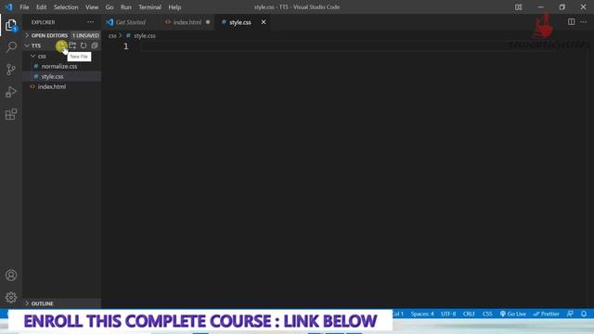Open the Run and Debug view
This screenshot has width=594, height=334.
point(11,92)
